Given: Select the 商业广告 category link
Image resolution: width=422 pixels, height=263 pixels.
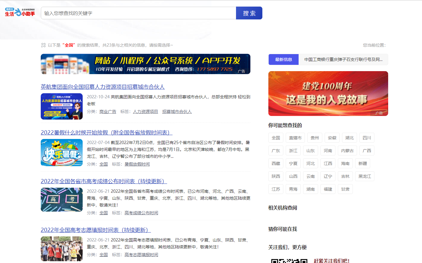Looking at the screenshot, I should 108,111.
